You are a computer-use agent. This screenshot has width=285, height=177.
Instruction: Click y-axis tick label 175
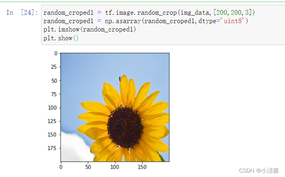click(52, 148)
